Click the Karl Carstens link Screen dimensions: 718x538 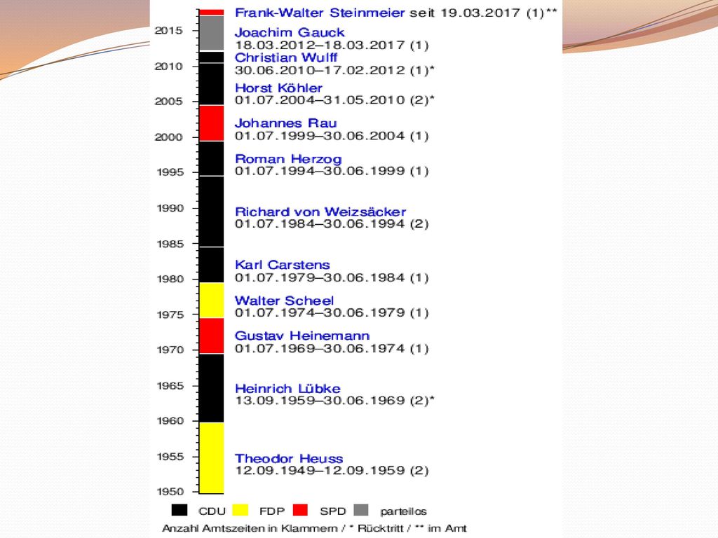tap(282, 265)
